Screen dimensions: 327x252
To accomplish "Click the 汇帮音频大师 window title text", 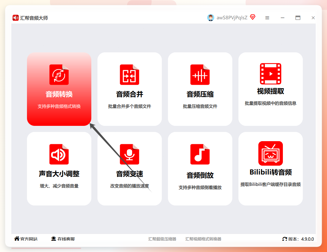I will [x=34, y=18].
